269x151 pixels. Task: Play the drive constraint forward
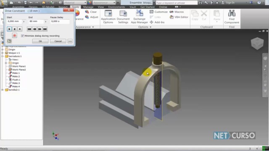[x=9, y=29]
